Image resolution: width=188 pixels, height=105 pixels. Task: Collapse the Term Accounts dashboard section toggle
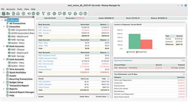point(108,52)
